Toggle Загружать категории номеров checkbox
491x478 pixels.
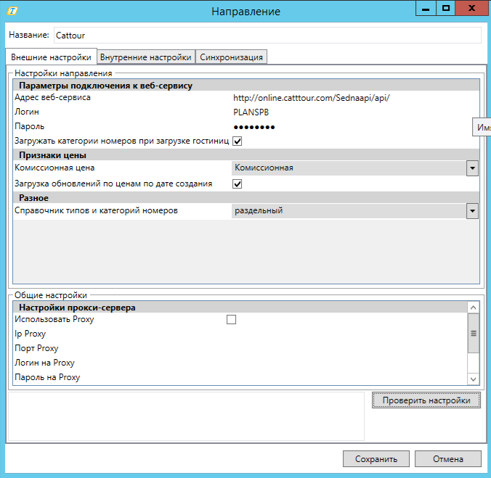(238, 141)
